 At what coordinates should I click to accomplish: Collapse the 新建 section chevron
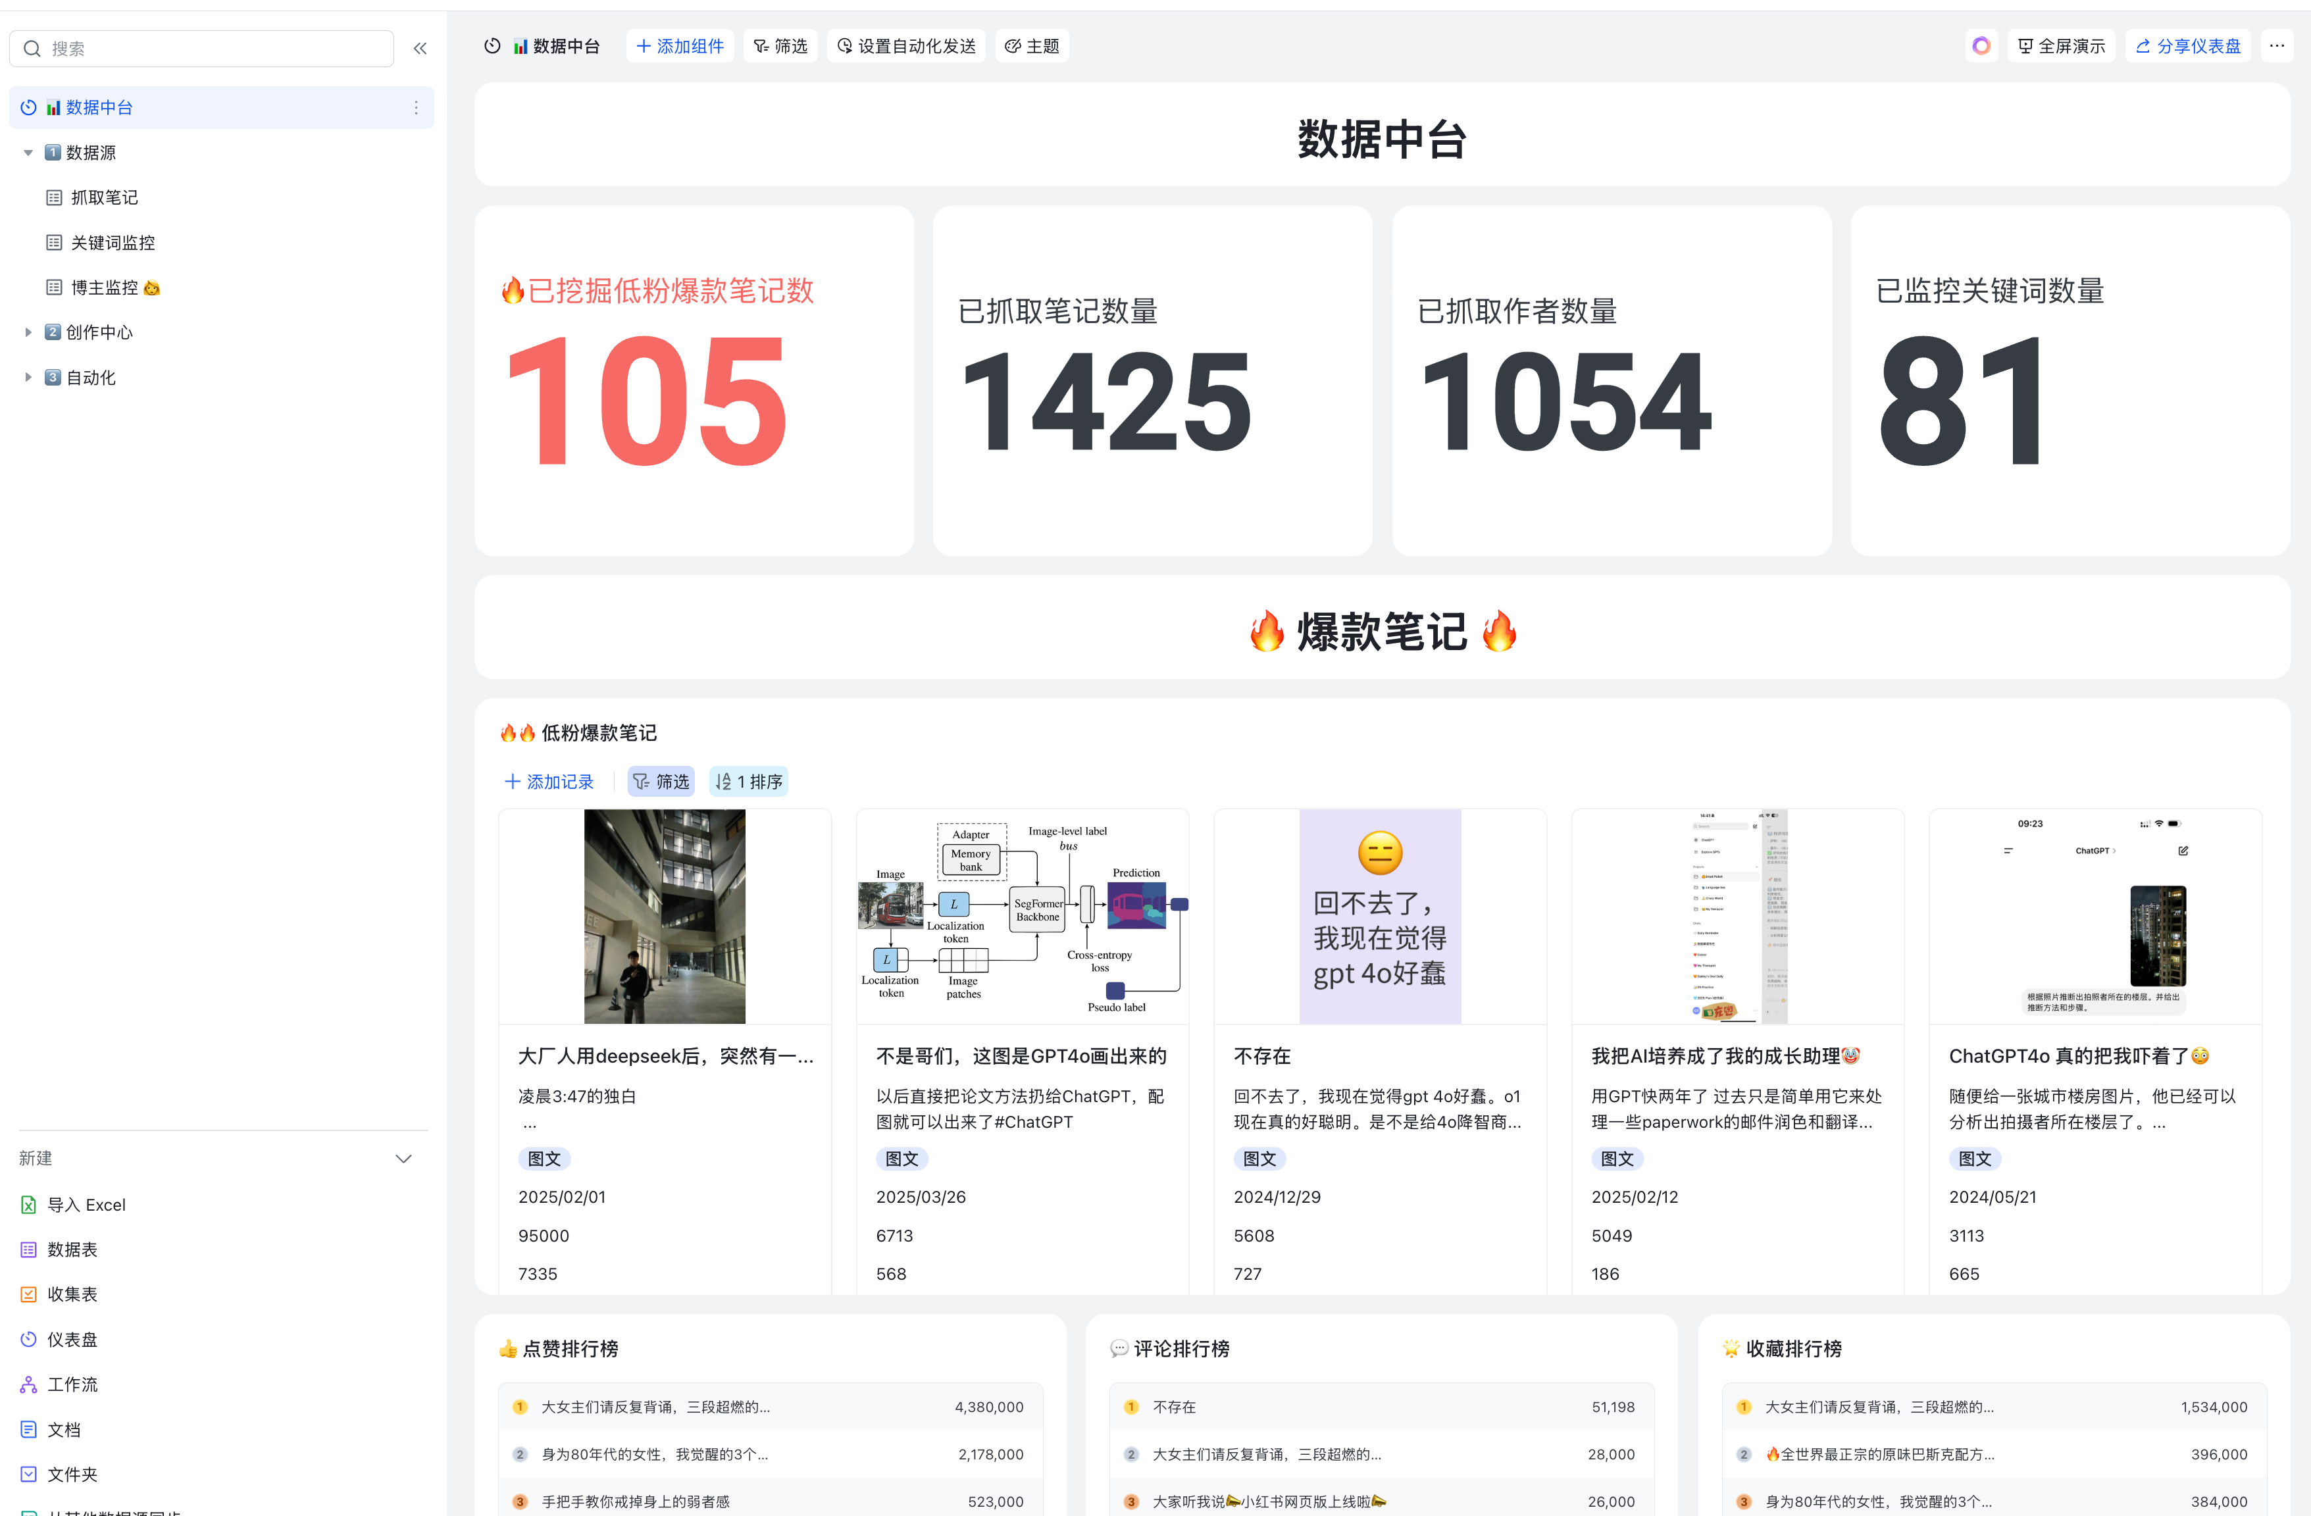pyautogui.click(x=404, y=1159)
